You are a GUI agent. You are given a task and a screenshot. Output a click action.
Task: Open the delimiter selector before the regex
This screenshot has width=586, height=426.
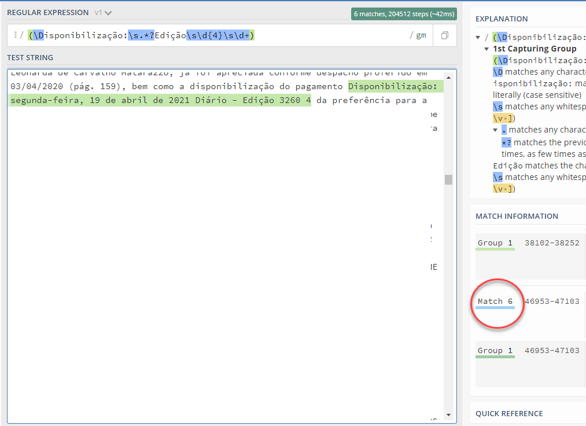pyautogui.click(x=16, y=35)
